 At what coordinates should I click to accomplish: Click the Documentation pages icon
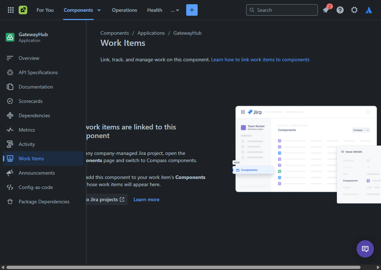tap(10, 87)
